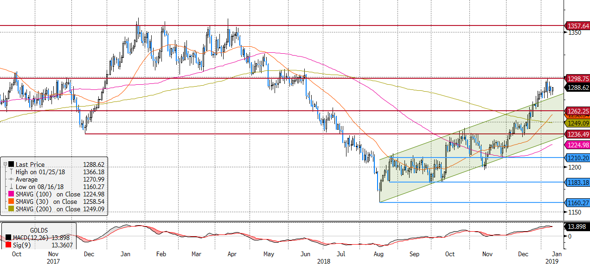The width and height of the screenshot is (590, 265).
Task: Click the olive SMAVG (200) swatch
Action: (11, 209)
